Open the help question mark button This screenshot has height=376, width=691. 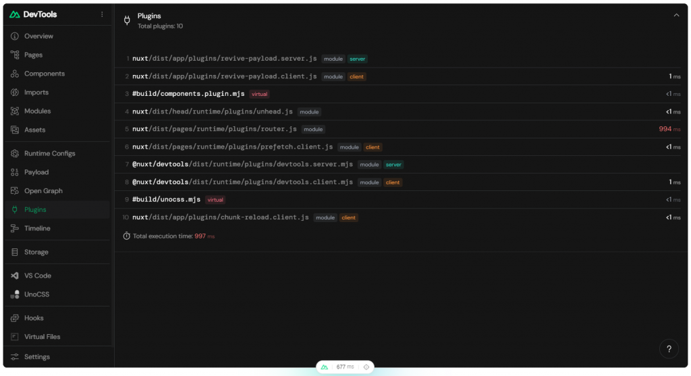(x=669, y=349)
